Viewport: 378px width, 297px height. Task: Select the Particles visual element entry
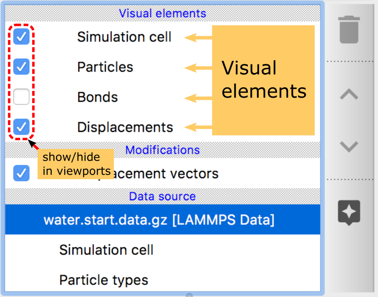[x=105, y=67]
